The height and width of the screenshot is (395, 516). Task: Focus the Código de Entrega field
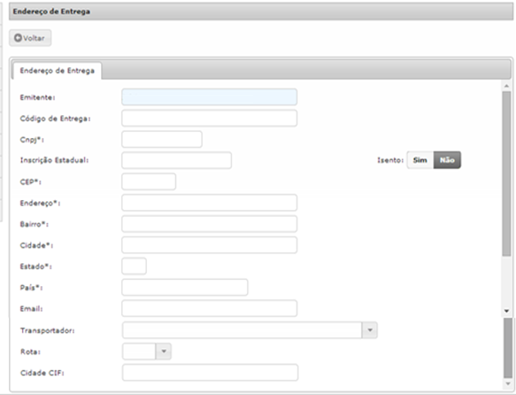pyautogui.click(x=209, y=118)
